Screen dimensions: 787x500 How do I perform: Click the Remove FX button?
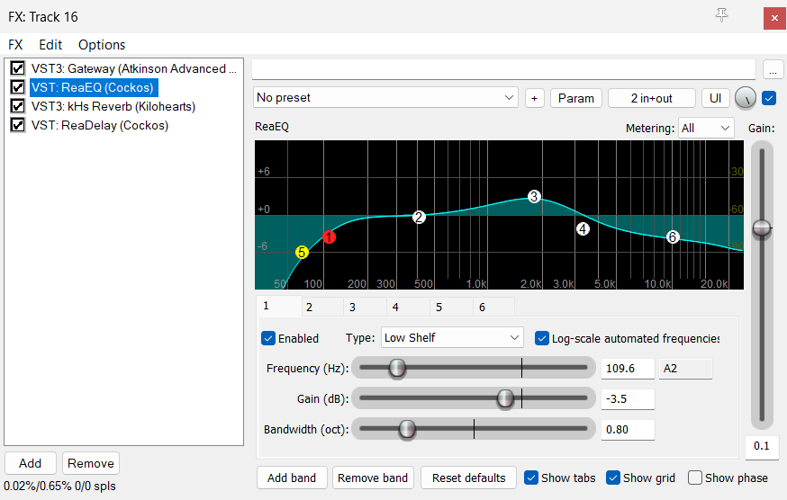coord(91,463)
